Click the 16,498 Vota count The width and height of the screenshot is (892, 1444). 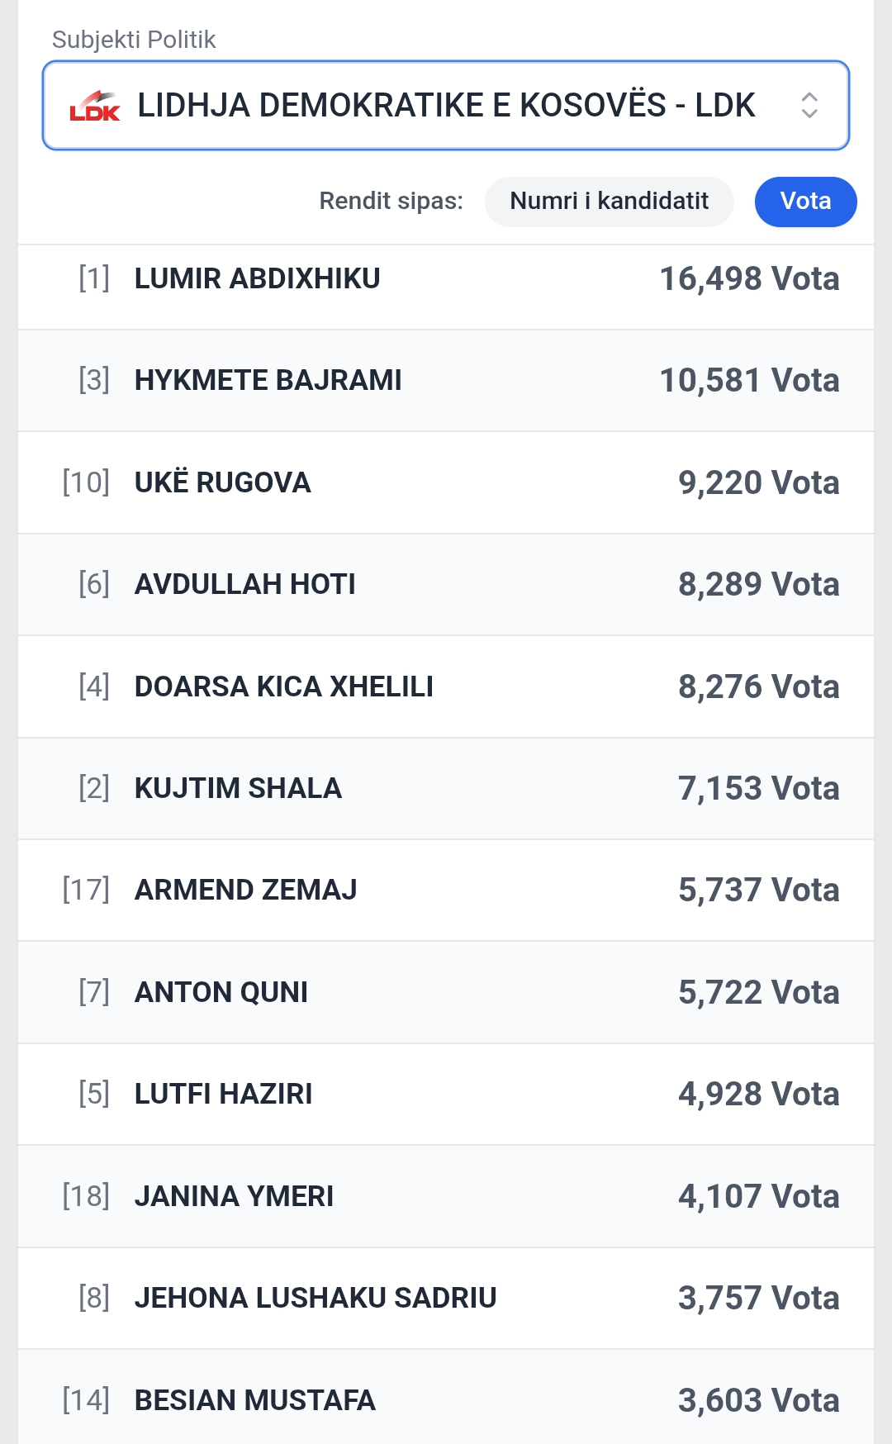(x=748, y=279)
